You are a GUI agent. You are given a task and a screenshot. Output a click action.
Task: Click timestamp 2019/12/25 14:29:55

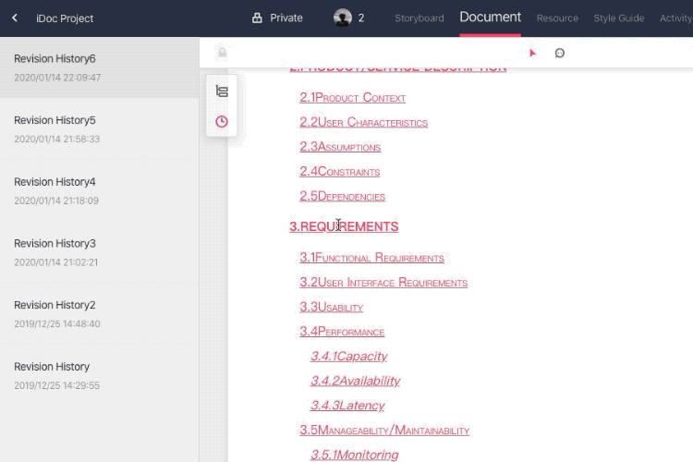(x=56, y=385)
